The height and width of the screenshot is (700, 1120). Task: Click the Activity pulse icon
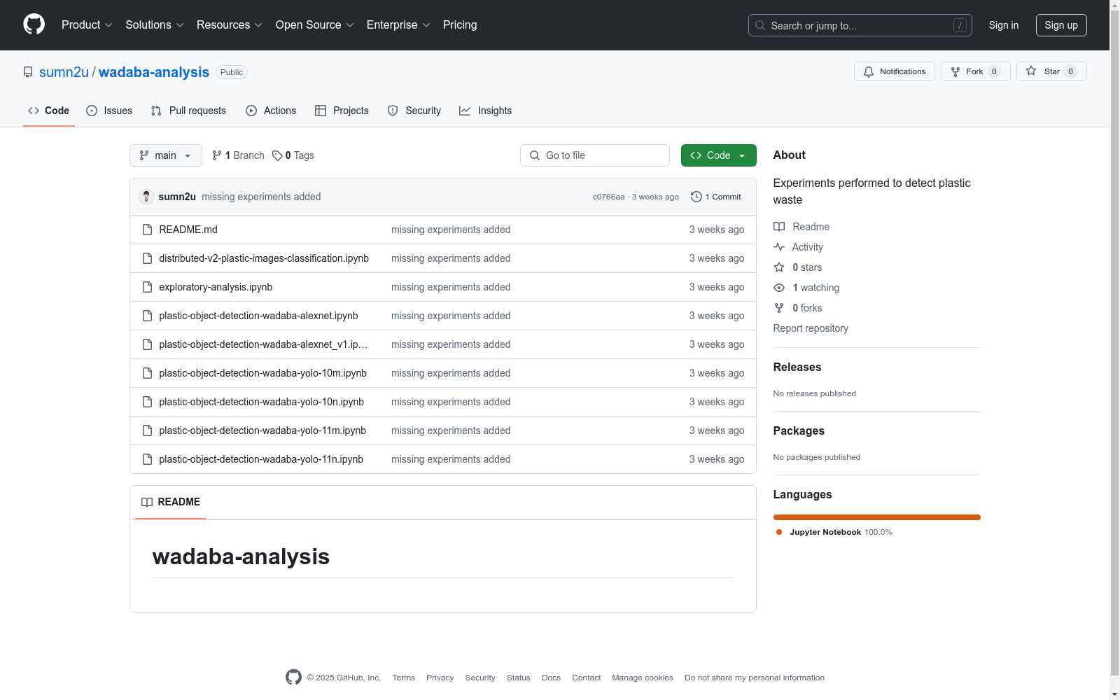(x=779, y=247)
